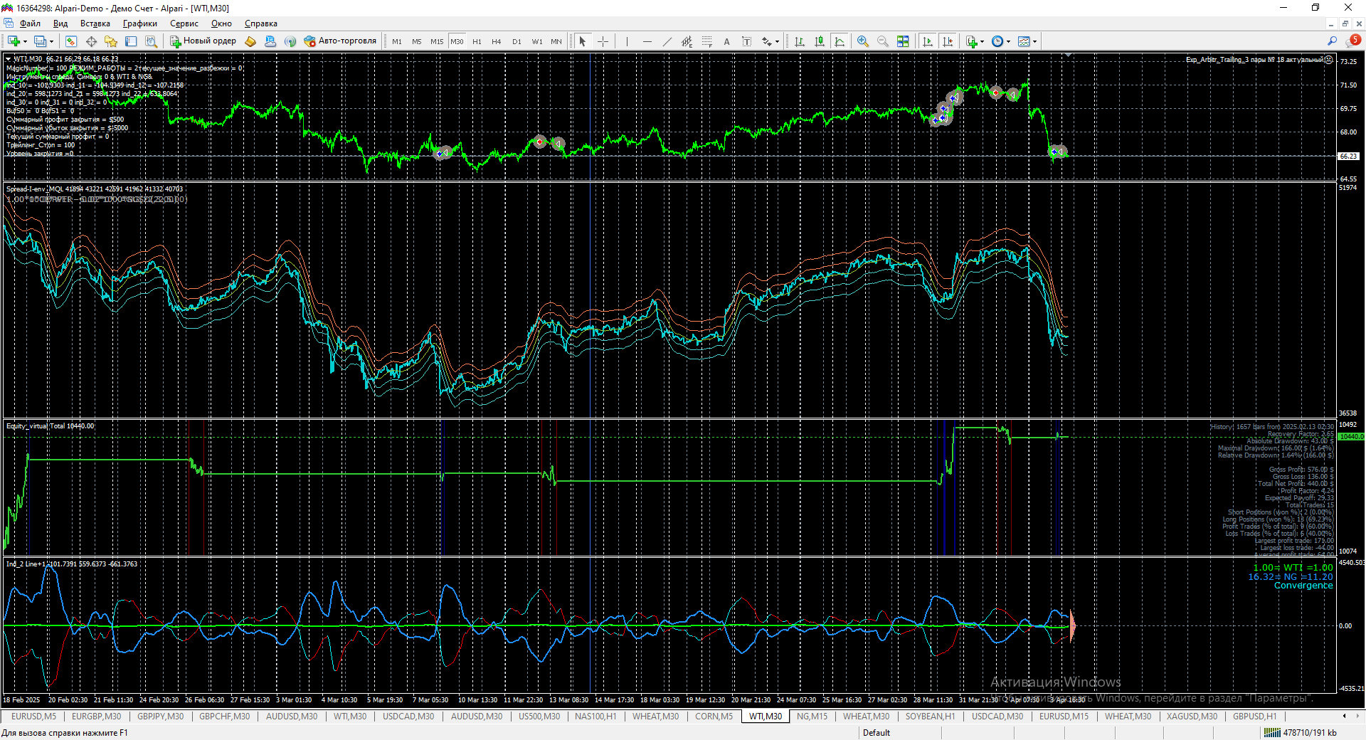This screenshot has height=740, width=1366.
Task: Switch chart to candlesticks mode
Action: (820, 41)
